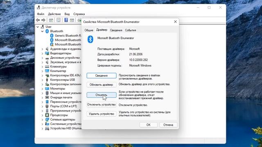The height and width of the screenshot is (147, 262).
Task: Expand Звуковые, игровые category
Action: pyautogui.click(x=43, y=62)
